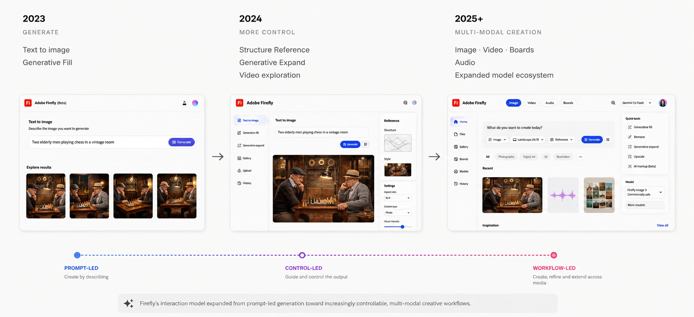Viewport: 694px width, 317px height.
Task: Click the settings icon beside the 2024 Generate button
Action: [x=366, y=144]
